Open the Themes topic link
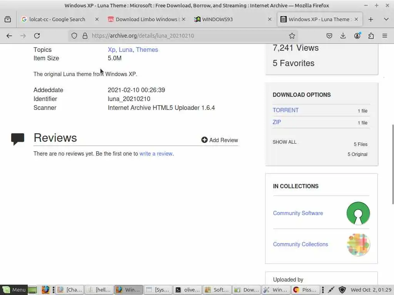Screen dimensions: 394x295 point(147,50)
